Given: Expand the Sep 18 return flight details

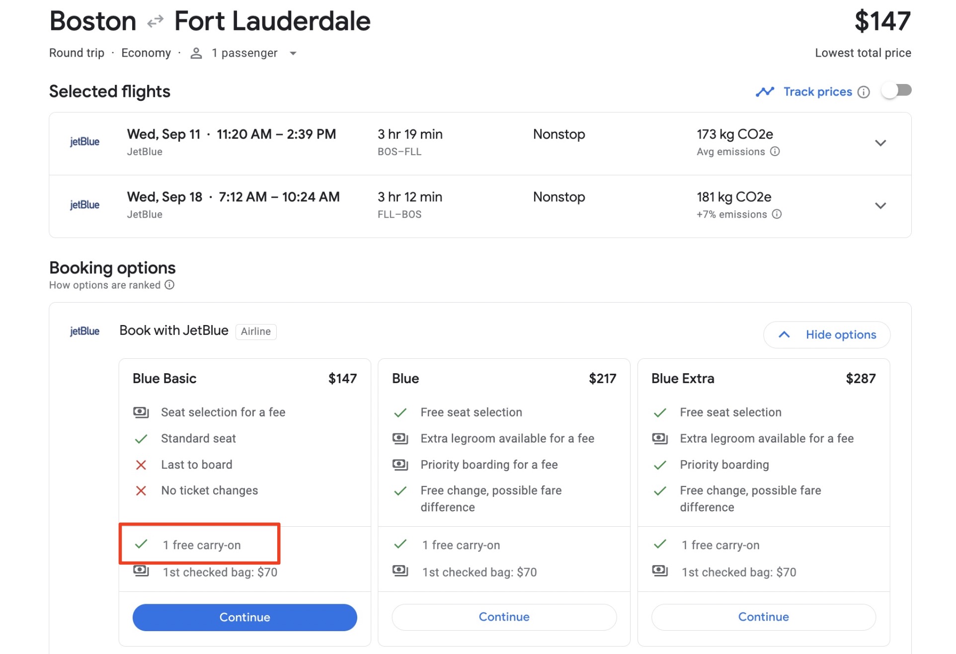Looking at the screenshot, I should [x=880, y=206].
